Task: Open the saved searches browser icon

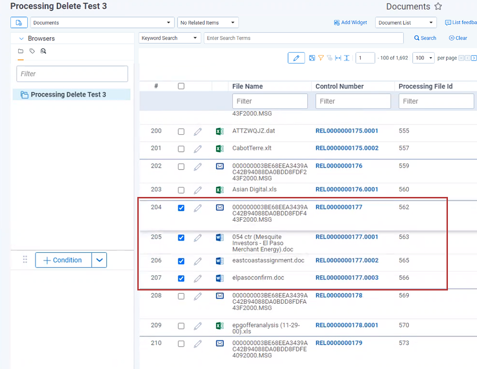Action: coord(43,51)
